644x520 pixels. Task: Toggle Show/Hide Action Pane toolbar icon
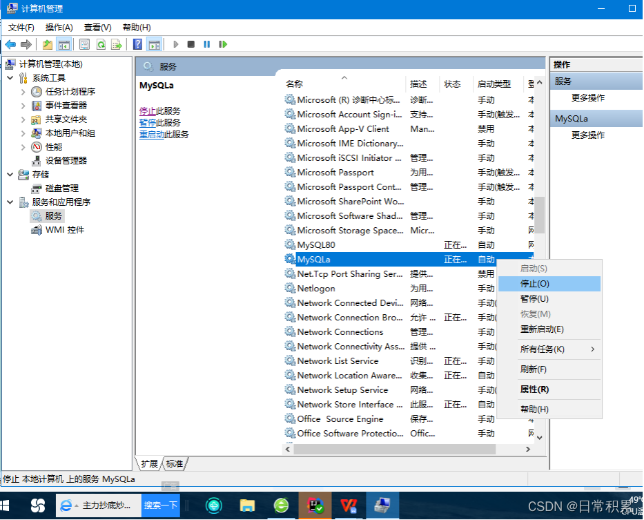click(x=155, y=44)
